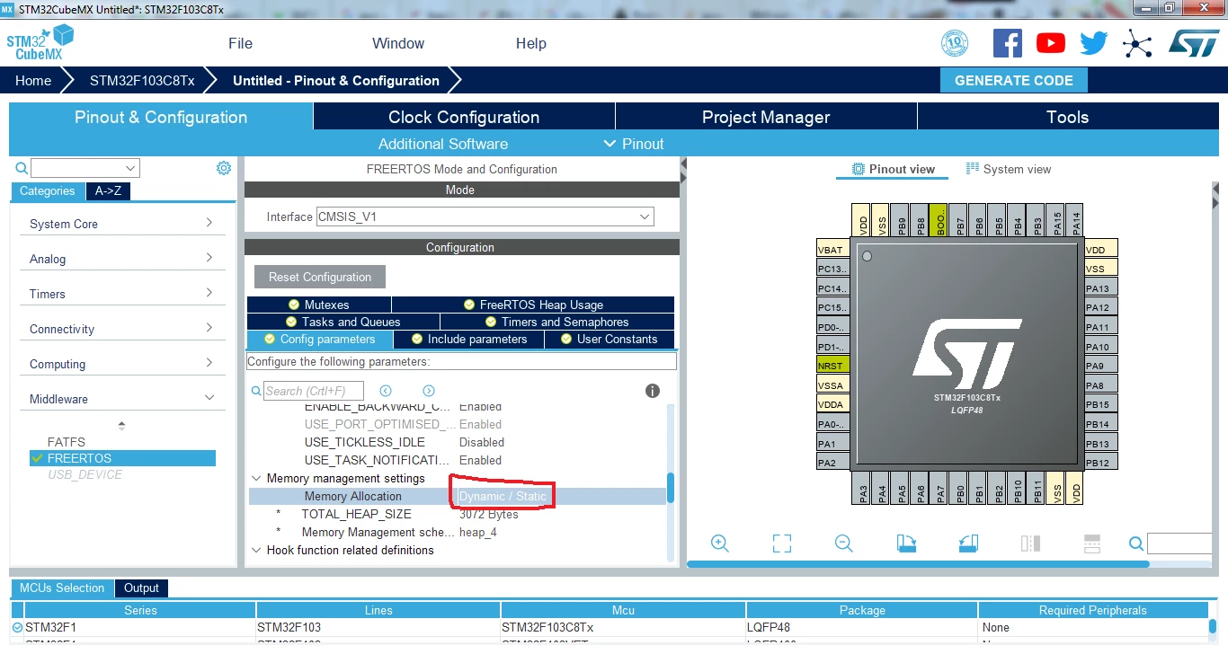Switch to the Clock Configuration tab

(464, 117)
